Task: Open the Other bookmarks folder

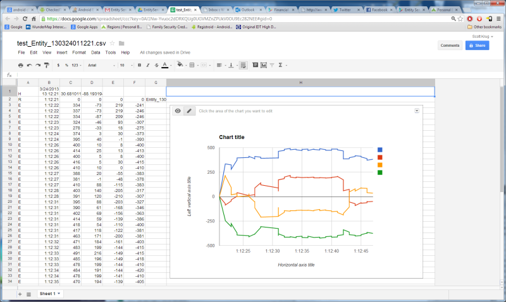Action: (x=484, y=27)
